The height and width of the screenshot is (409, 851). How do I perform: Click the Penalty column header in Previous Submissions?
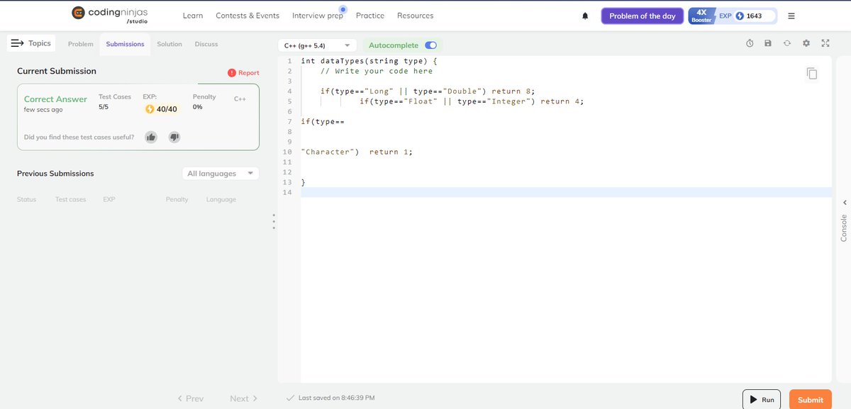coord(177,199)
